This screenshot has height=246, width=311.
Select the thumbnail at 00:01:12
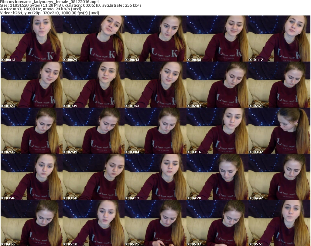point(279,39)
